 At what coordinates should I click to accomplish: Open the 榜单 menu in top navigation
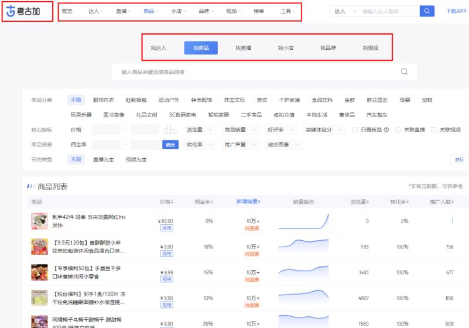tap(259, 11)
